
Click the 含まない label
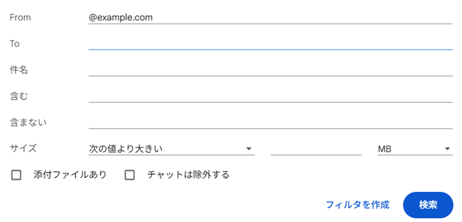pos(28,122)
